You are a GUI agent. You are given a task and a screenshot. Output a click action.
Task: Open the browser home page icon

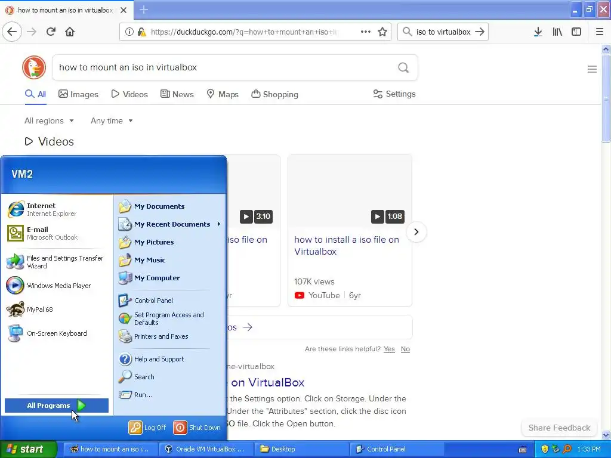[x=70, y=32]
